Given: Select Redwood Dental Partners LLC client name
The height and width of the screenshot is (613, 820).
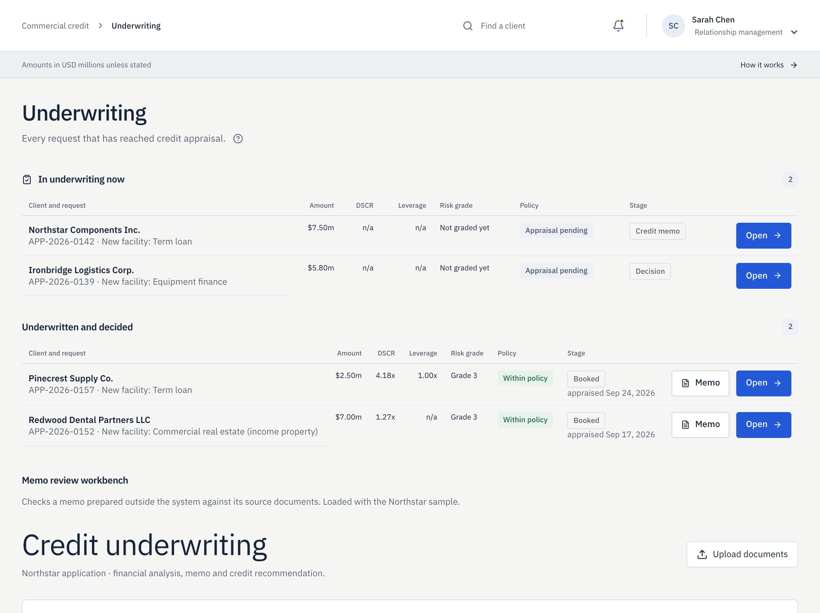Looking at the screenshot, I should click(89, 420).
